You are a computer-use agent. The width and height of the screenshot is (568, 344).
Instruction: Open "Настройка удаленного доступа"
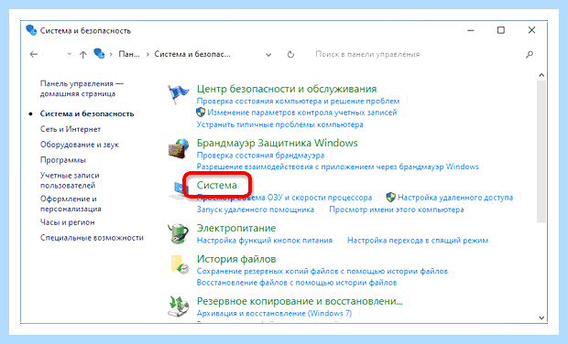click(455, 198)
